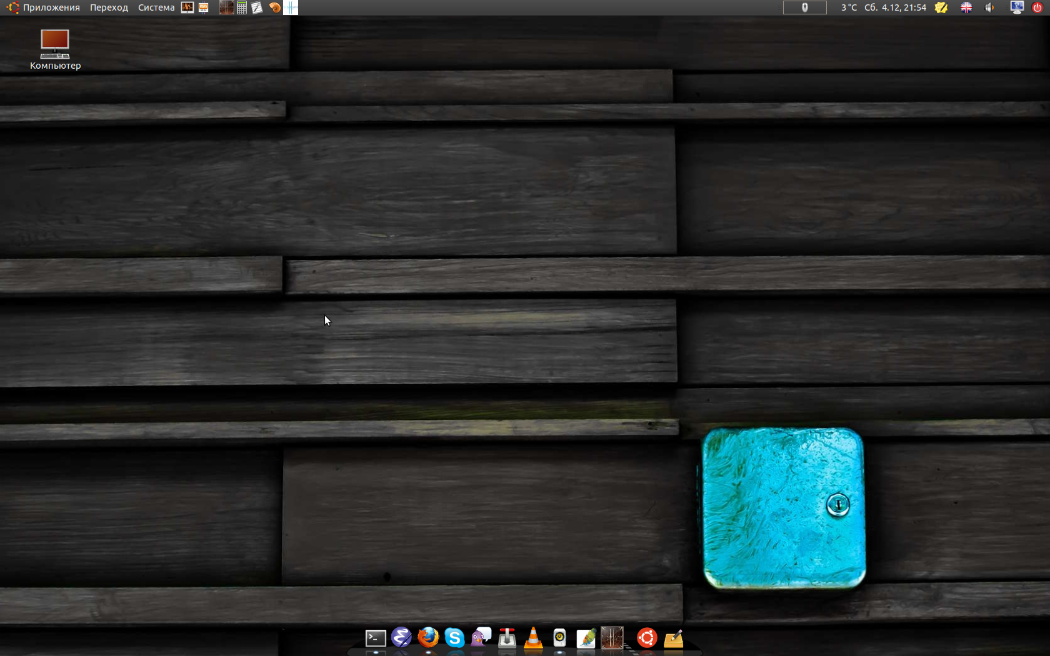Open Firefox browser in the dock
1050x656 pixels.
point(428,637)
